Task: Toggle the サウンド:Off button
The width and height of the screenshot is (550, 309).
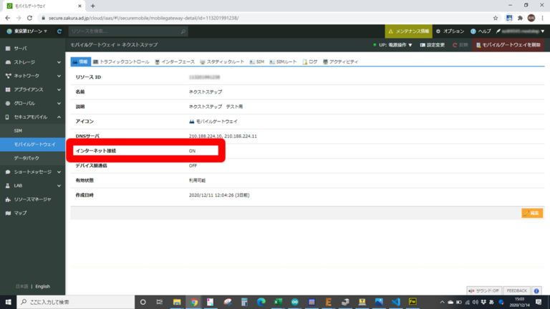Action: pyautogui.click(x=483, y=290)
